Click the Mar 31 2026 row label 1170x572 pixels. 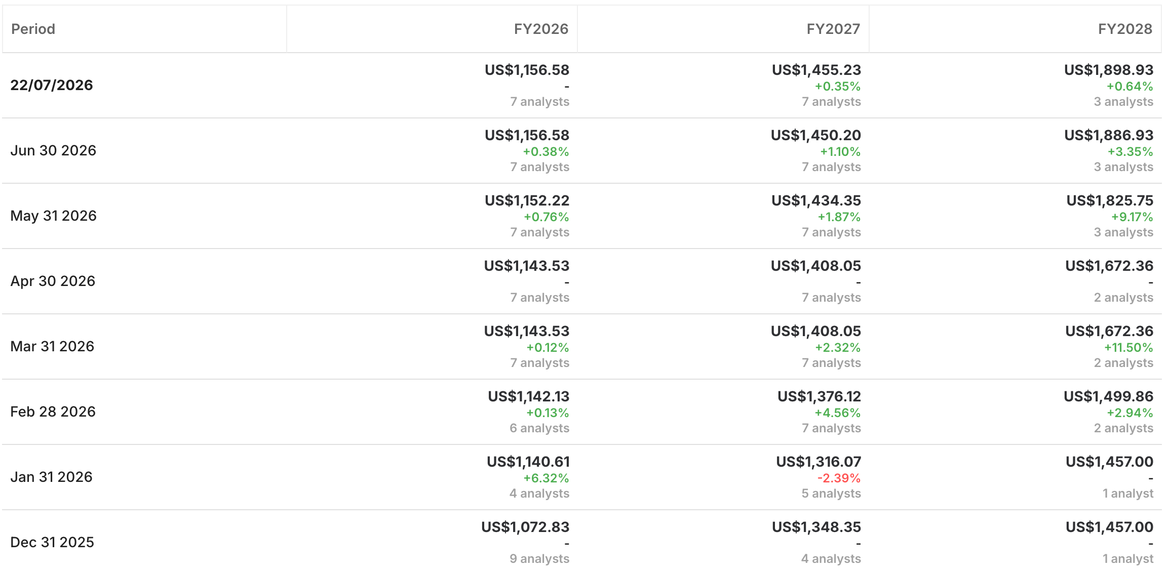[52, 346]
